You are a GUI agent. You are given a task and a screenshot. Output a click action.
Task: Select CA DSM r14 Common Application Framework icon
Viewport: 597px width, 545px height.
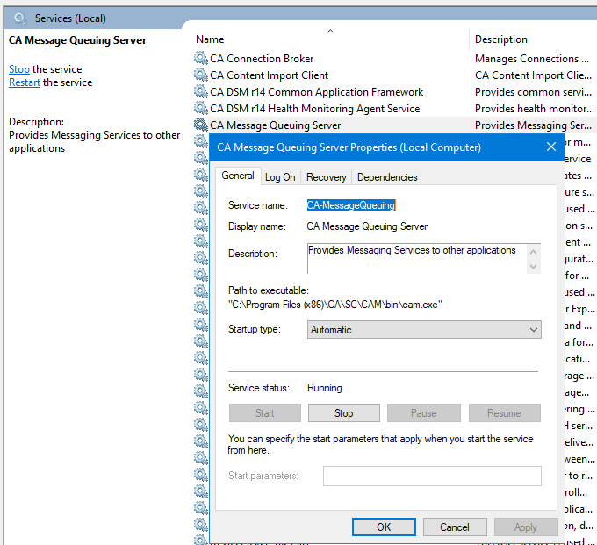(200, 92)
